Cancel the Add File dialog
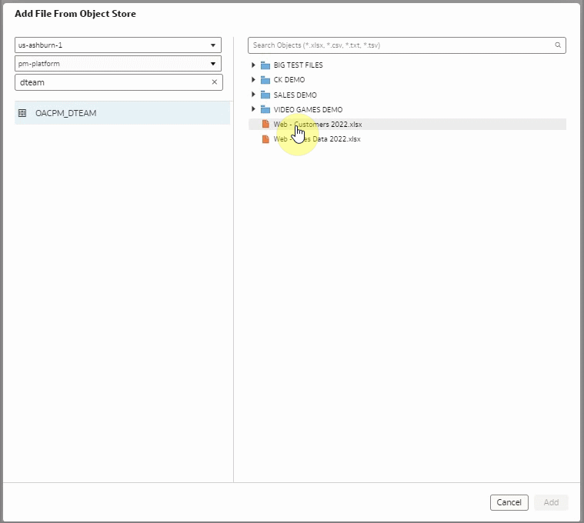 pos(509,502)
